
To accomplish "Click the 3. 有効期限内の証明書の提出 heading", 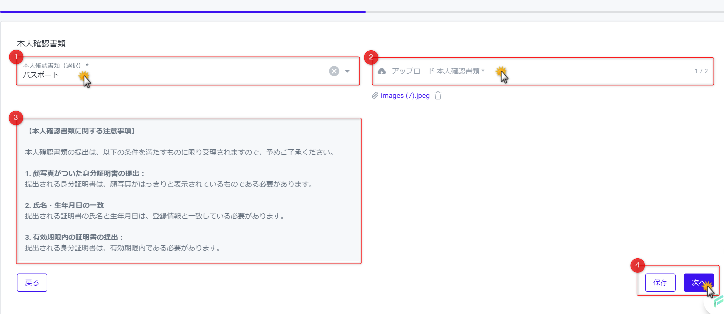I will (x=74, y=237).
